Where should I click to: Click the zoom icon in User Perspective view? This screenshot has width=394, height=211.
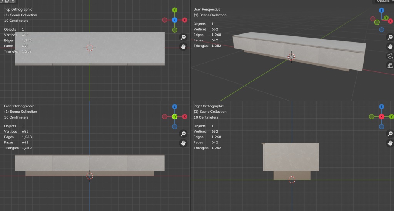point(390,37)
